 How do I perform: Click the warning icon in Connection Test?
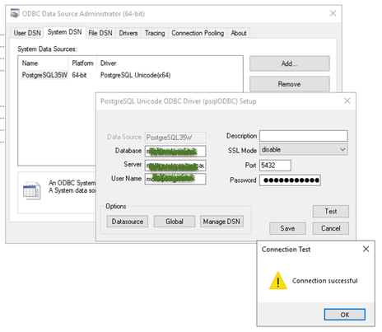[x=278, y=280]
